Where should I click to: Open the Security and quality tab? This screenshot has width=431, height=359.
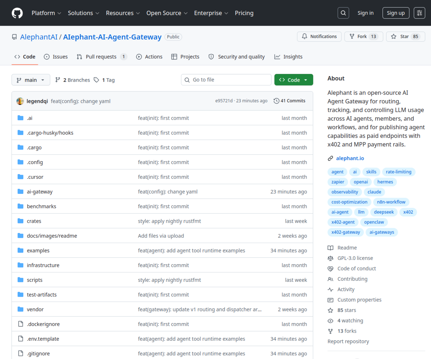pos(236,57)
